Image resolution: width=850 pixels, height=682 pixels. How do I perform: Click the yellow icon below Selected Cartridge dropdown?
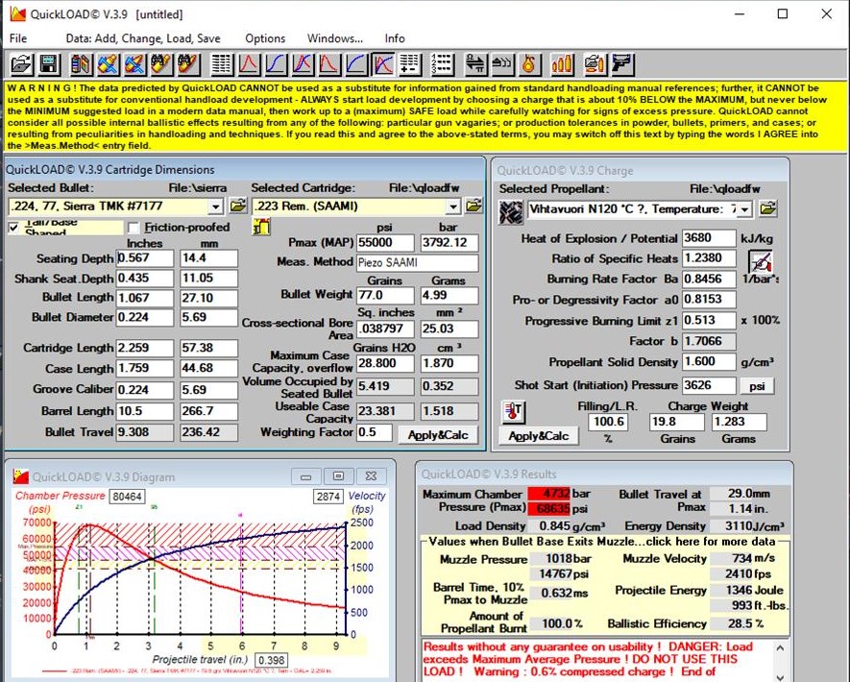(261, 227)
